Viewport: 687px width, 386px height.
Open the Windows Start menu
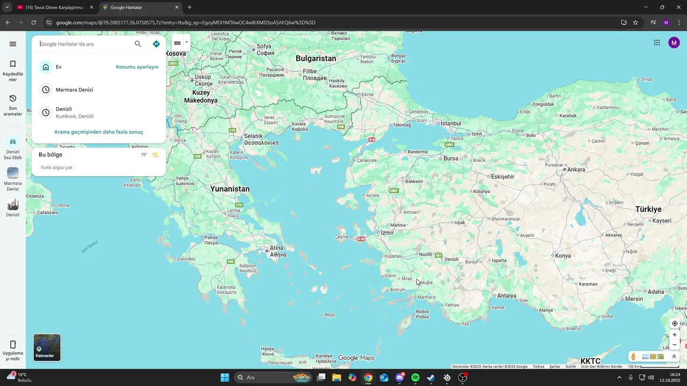[x=224, y=377]
